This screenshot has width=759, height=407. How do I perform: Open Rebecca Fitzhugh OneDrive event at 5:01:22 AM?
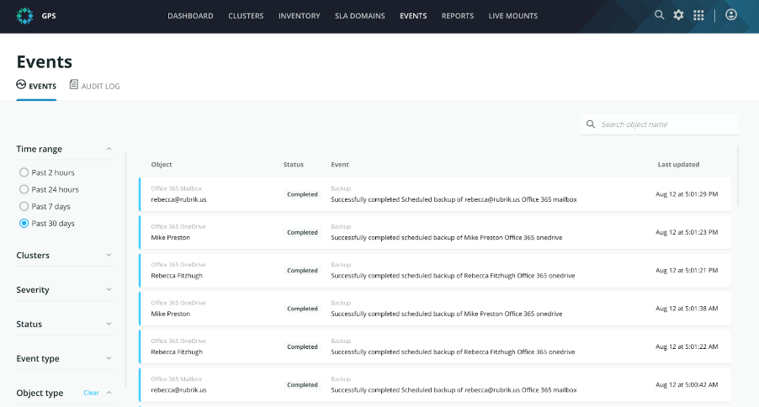tap(435, 346)
